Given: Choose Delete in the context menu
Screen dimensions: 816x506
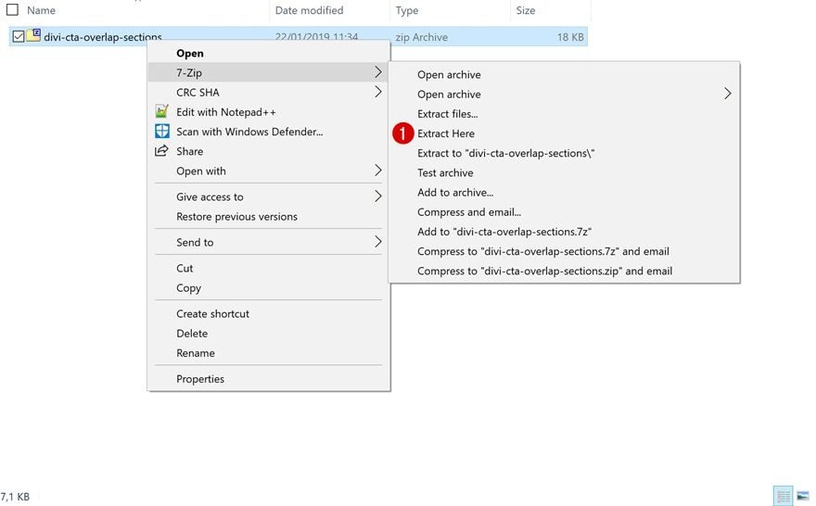Looking at the screenshot, I should click(x=192, y=334).
